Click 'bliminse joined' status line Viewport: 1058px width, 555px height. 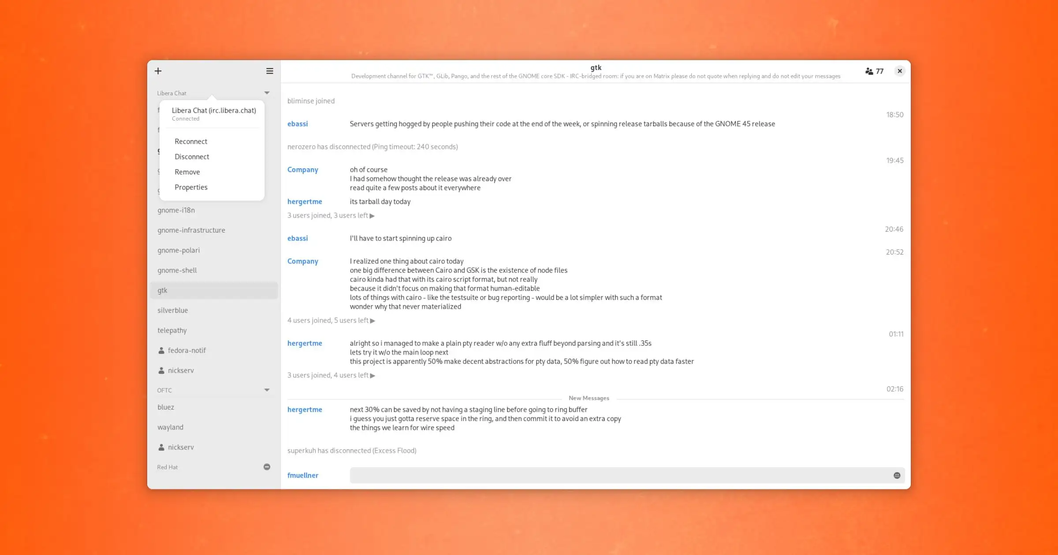(x=311, y=101)
